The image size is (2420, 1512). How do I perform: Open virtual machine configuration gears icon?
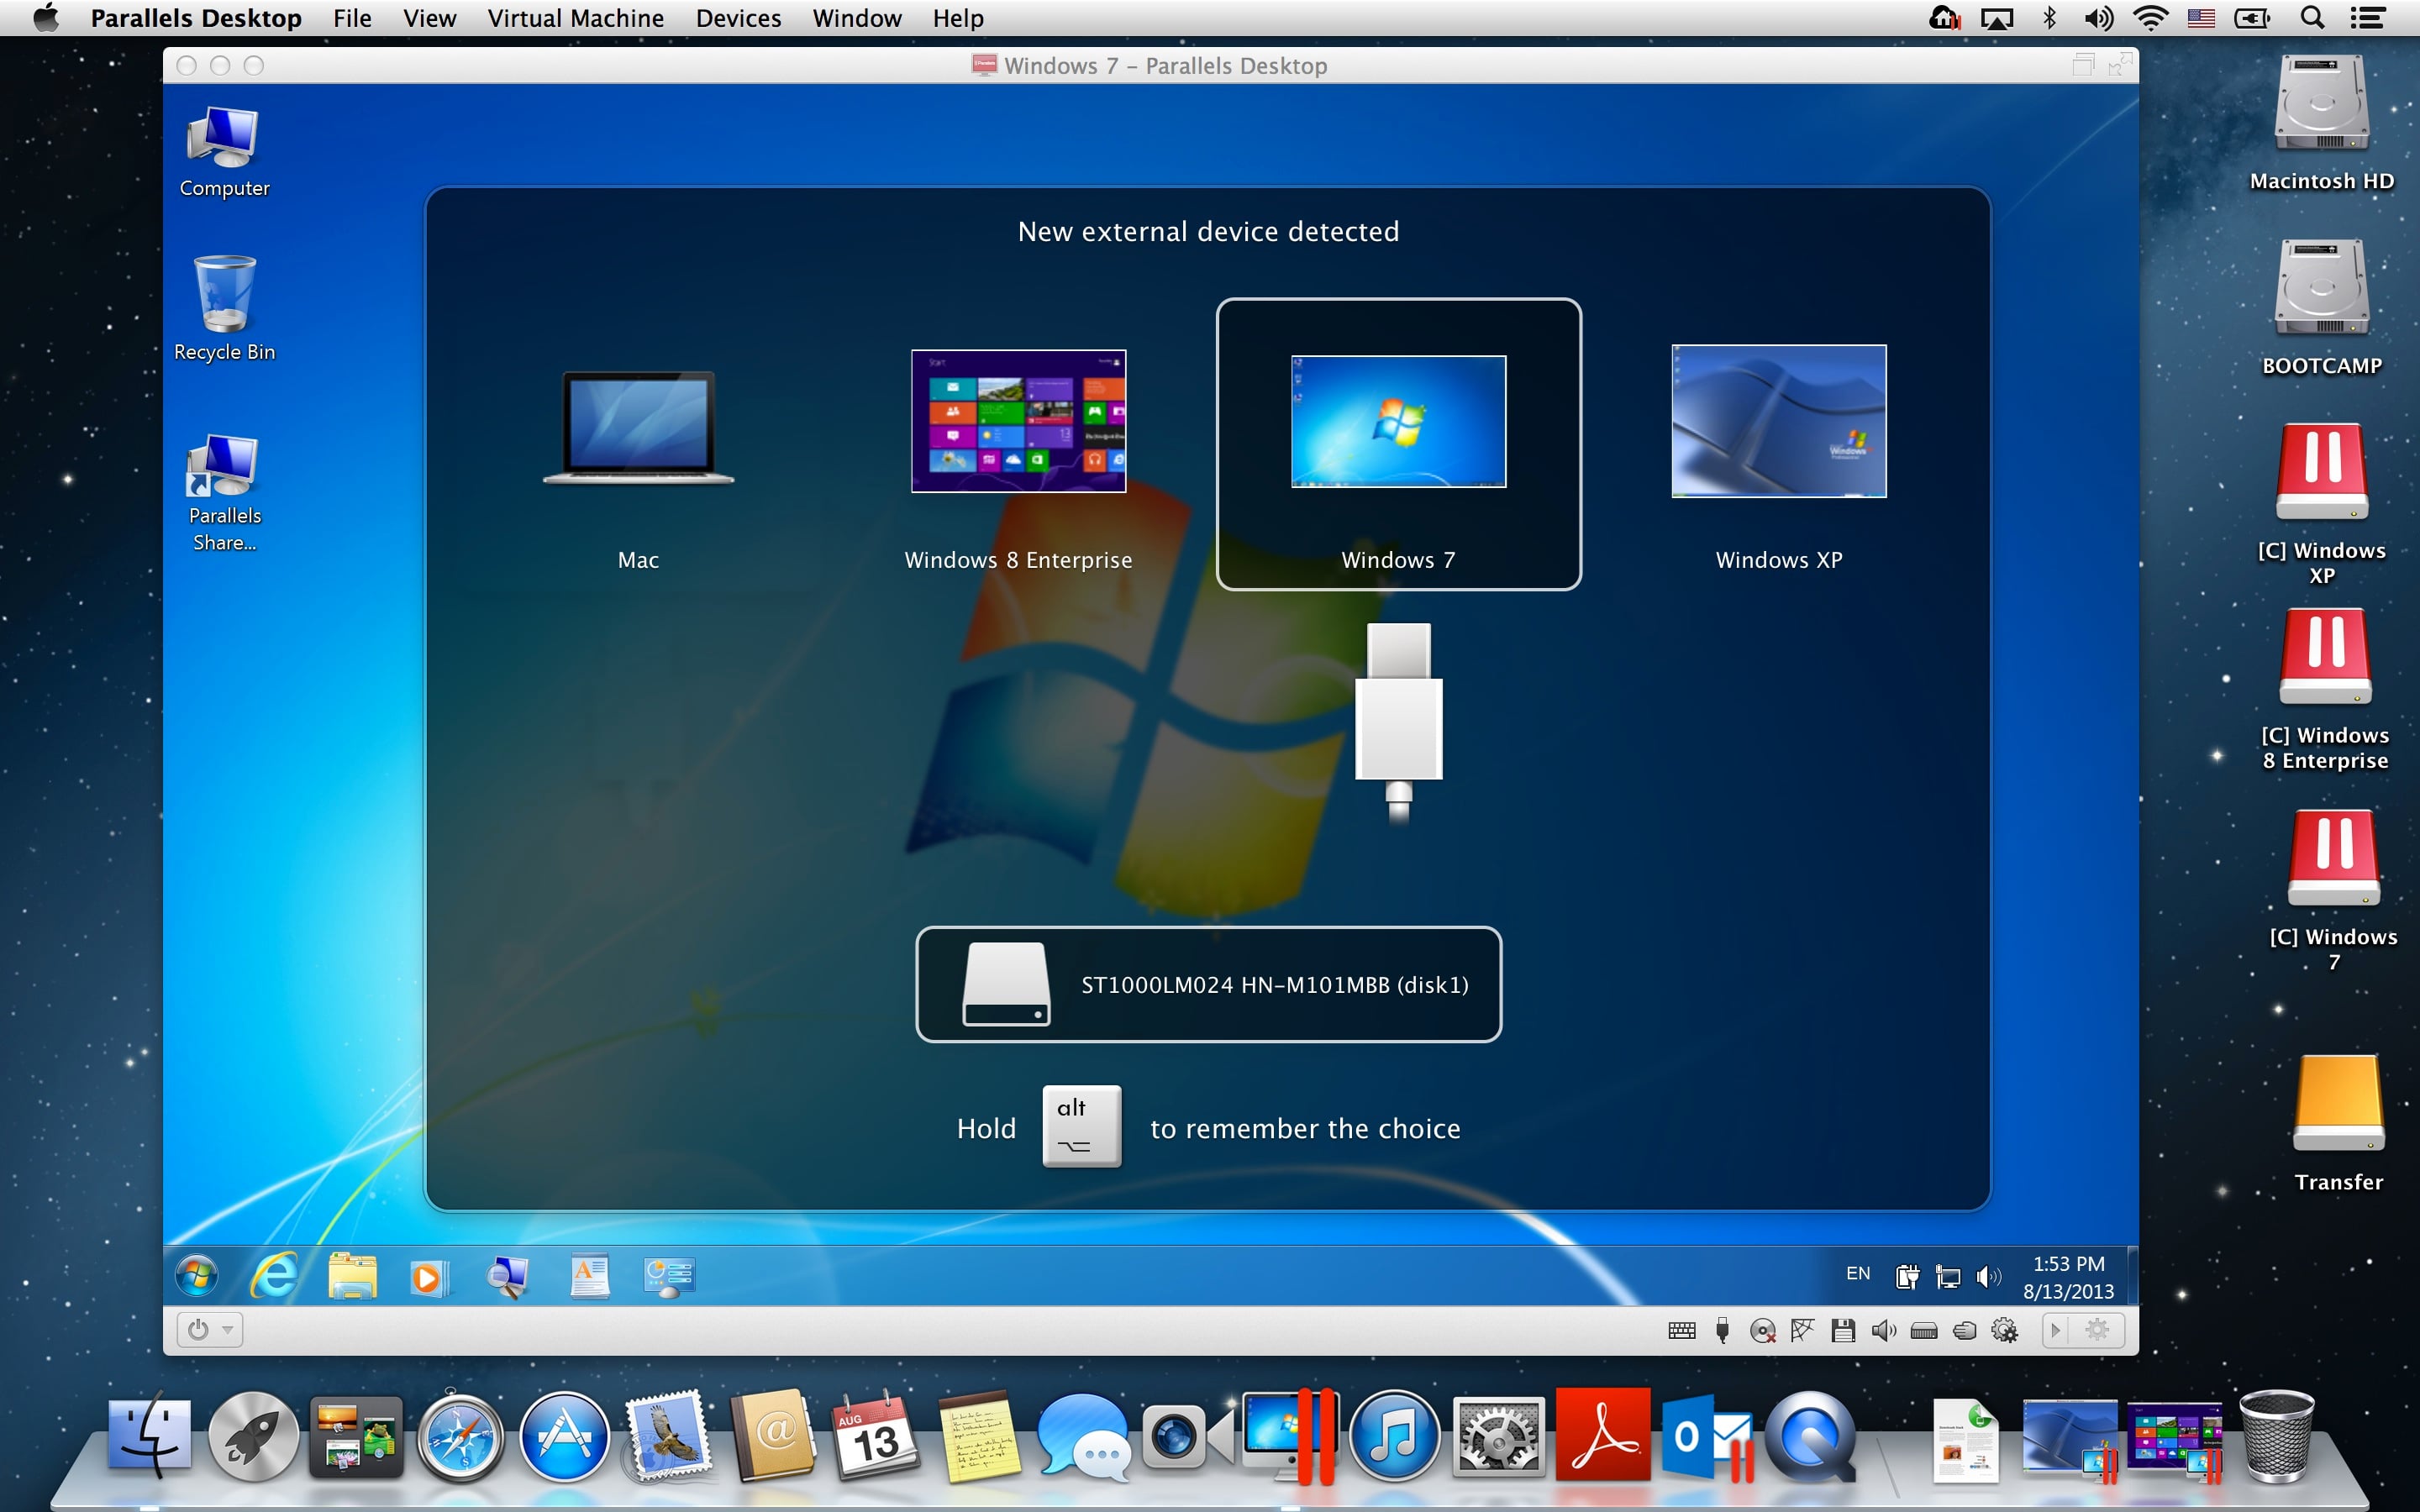point(2005,1330)
